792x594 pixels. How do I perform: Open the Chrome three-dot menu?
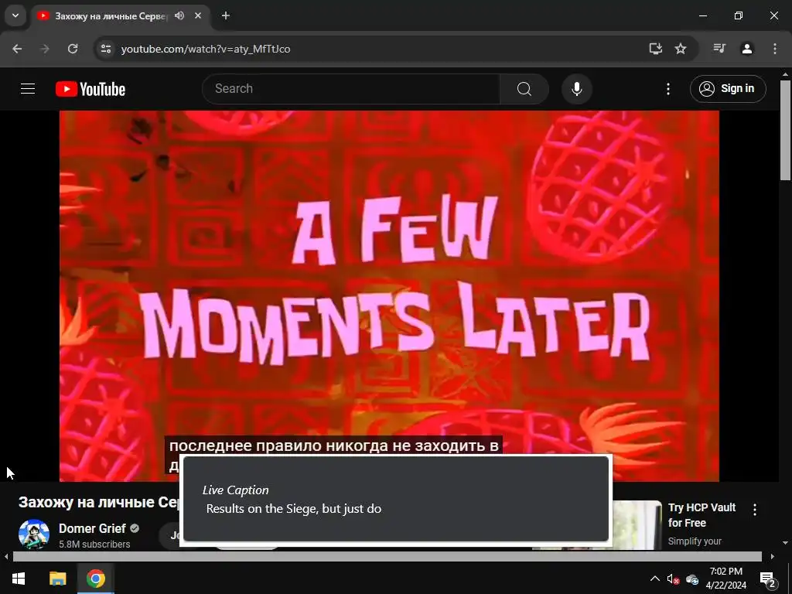point(775,49)
